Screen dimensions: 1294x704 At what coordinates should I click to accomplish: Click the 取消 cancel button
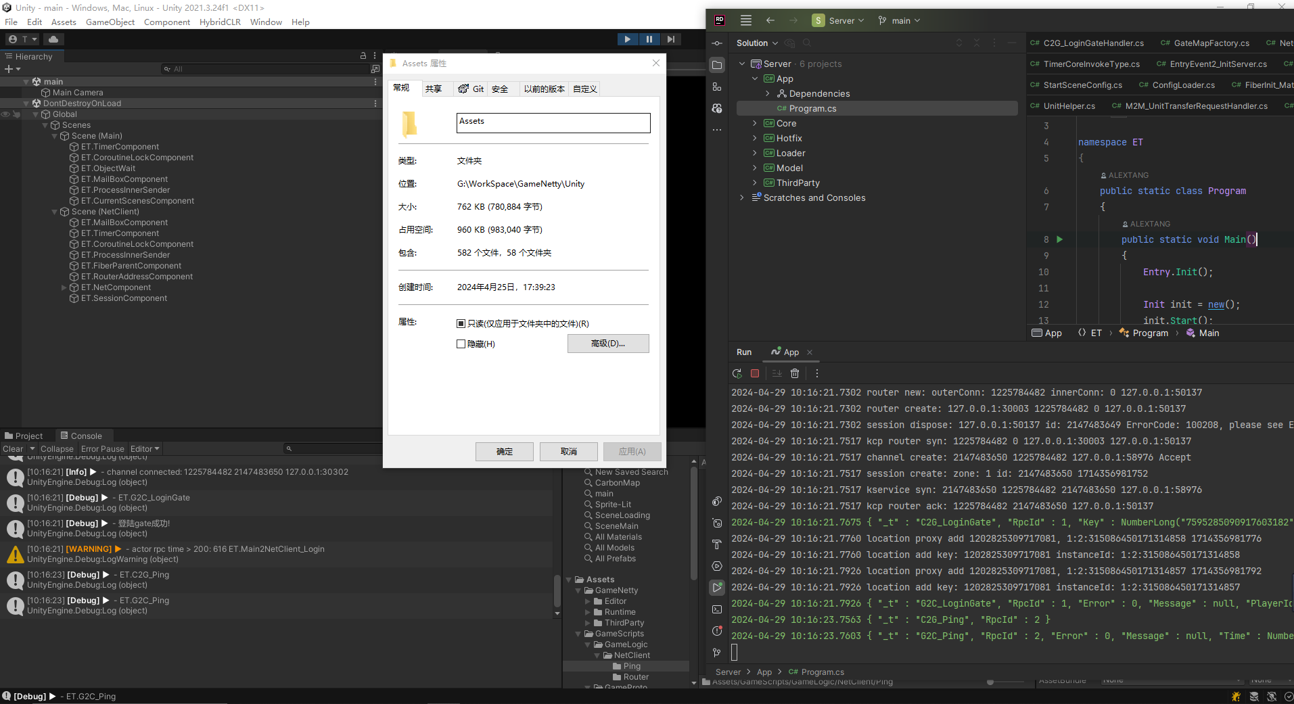click(x=569, y=452)
